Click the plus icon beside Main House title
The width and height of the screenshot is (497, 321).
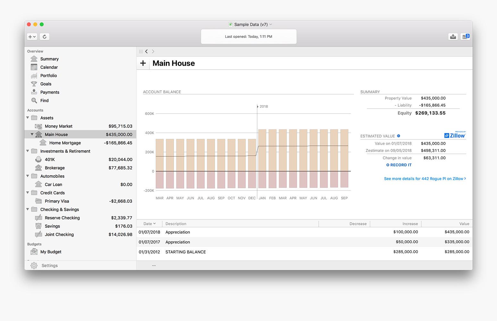coord(143,63)
